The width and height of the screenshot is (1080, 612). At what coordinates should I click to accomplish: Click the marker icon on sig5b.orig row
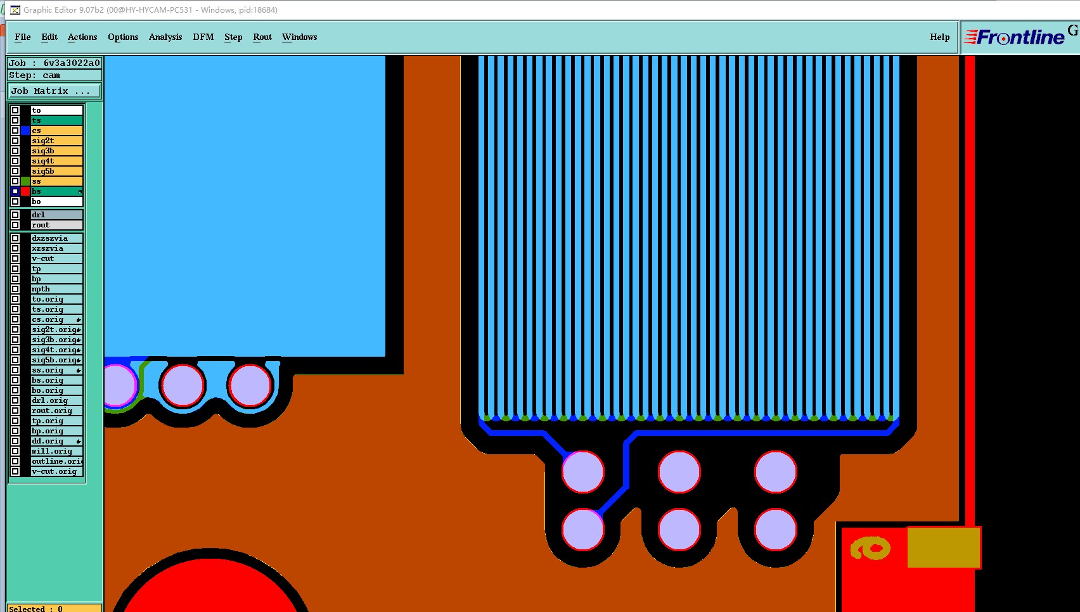[79, 360]
